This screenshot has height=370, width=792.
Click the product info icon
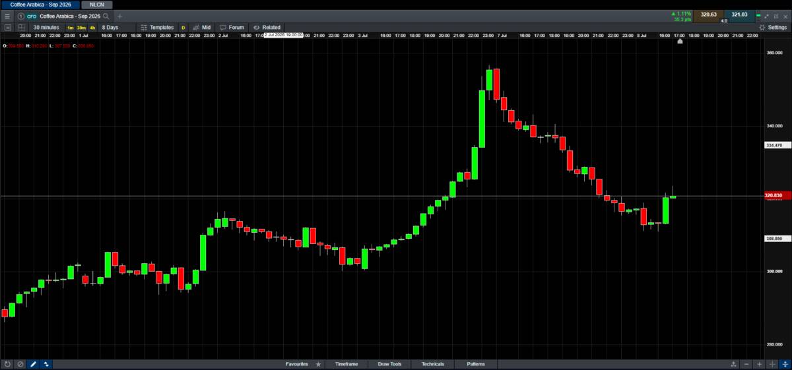pos(20,16)
